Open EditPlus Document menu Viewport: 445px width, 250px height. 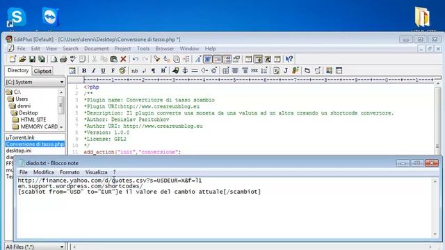(97, 49)
